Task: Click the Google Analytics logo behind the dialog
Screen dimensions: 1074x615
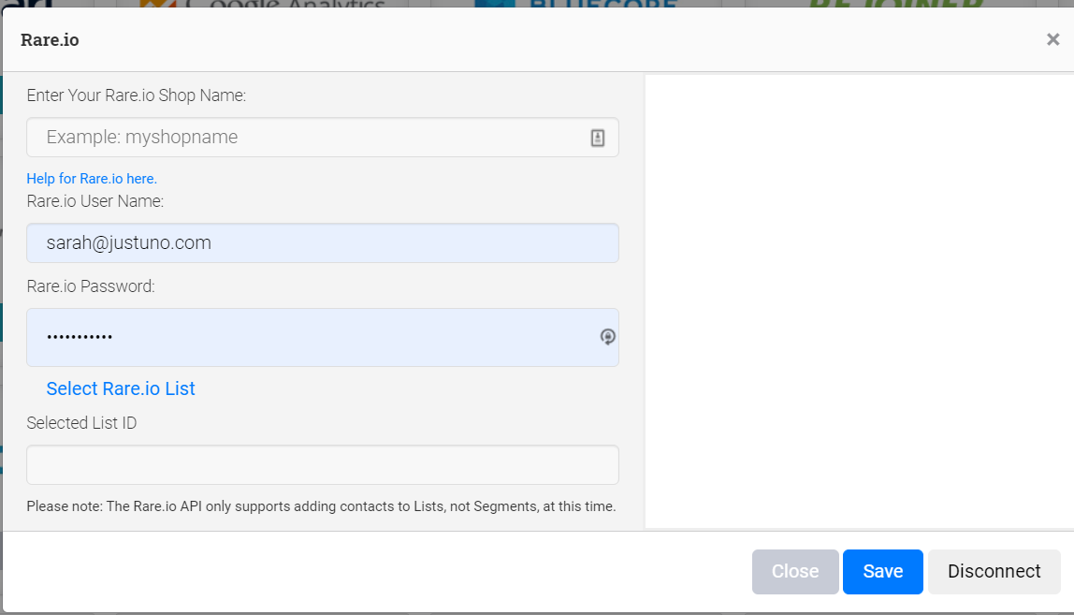Action: pos(262,5)
